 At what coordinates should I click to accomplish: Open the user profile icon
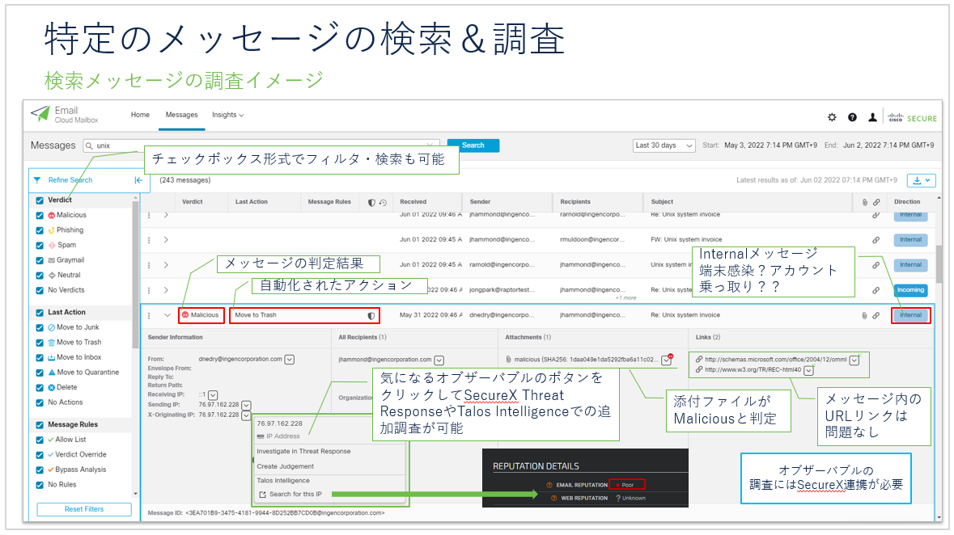[872, 117]
